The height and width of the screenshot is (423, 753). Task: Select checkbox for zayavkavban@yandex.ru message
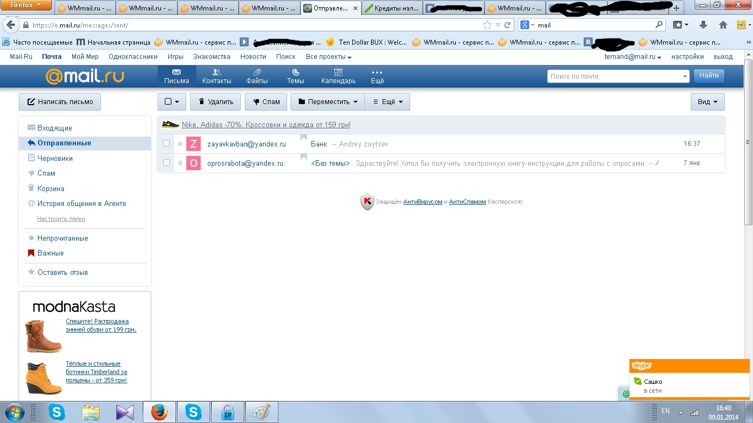click(166, 144)
